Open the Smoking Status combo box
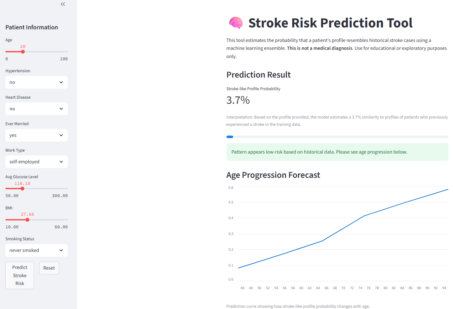This screenshot has width=453, height=309. (x=36, y=250)
